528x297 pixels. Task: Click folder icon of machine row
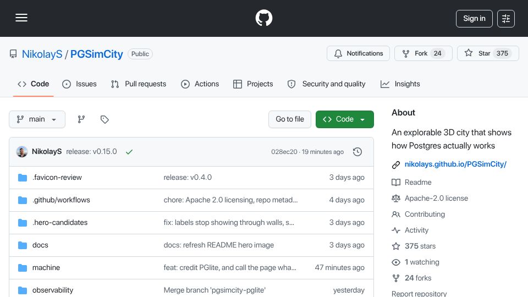coord(23,268)
